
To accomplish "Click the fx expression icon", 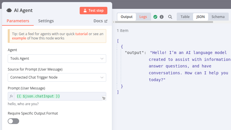I will [11, 96].
